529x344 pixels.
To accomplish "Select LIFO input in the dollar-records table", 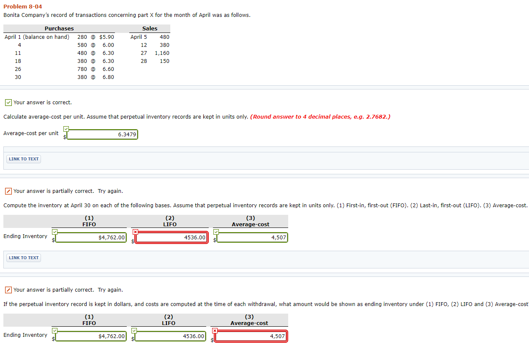I will pyautogui.click(x=169, y=336).
